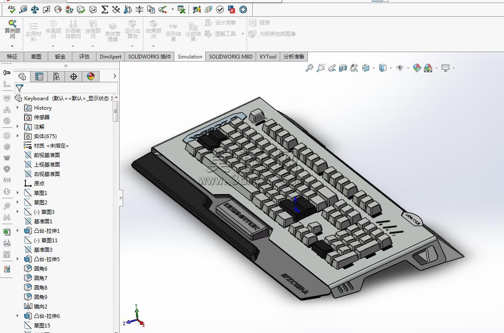Click the spell check Abc icon
Image resolution: width=504 pixels, height=333 pixels.
(x=12, y=9)
